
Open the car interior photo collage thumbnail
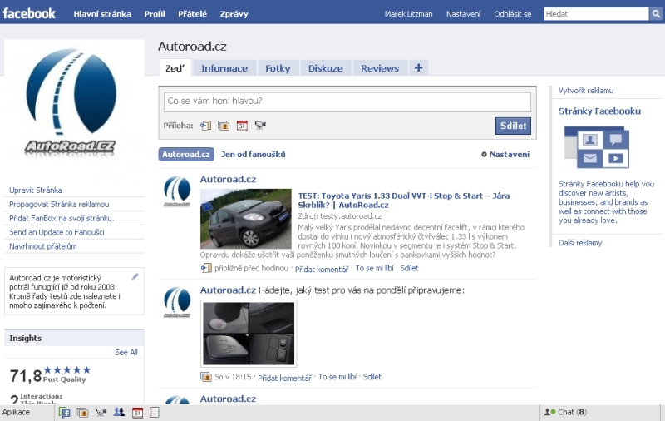[249, 334]
